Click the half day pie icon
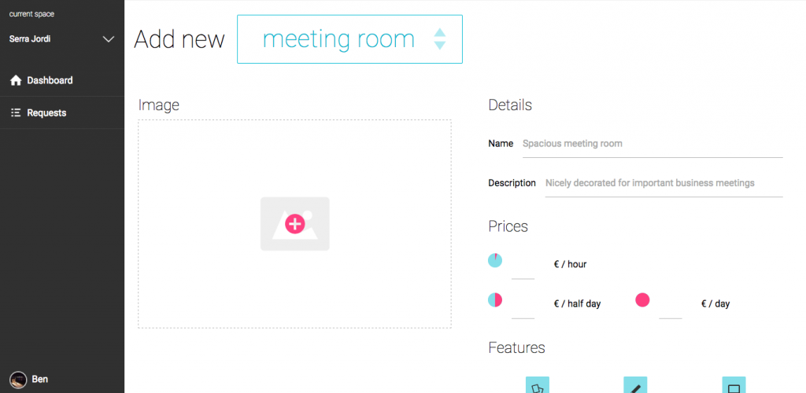This screenshot has width=806, height=393. pyautogui.click(x=495, y=299)
